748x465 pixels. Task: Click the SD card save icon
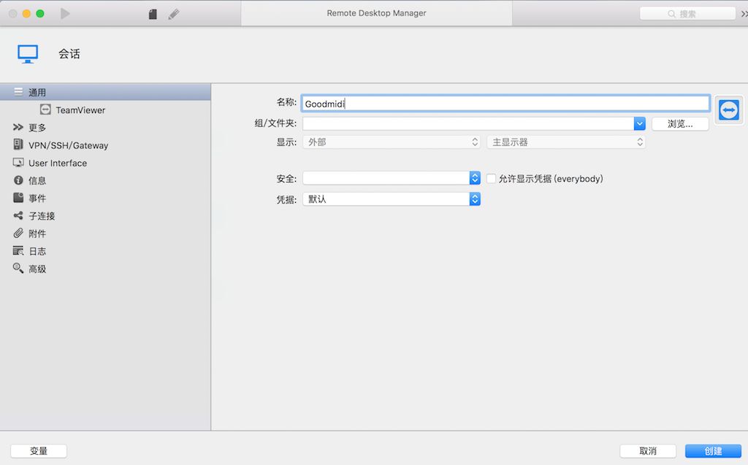153,15
